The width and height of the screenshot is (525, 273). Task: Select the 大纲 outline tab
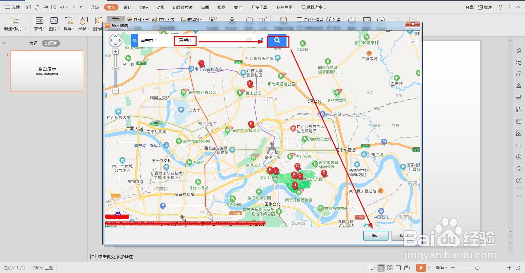[33, 43]
